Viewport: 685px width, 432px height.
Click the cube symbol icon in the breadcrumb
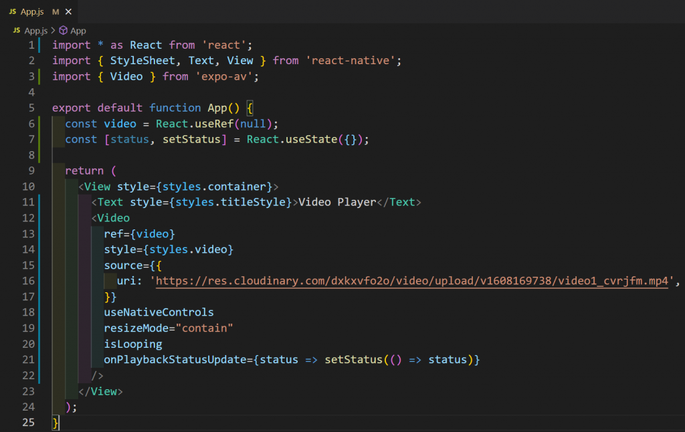pos(64,31)
